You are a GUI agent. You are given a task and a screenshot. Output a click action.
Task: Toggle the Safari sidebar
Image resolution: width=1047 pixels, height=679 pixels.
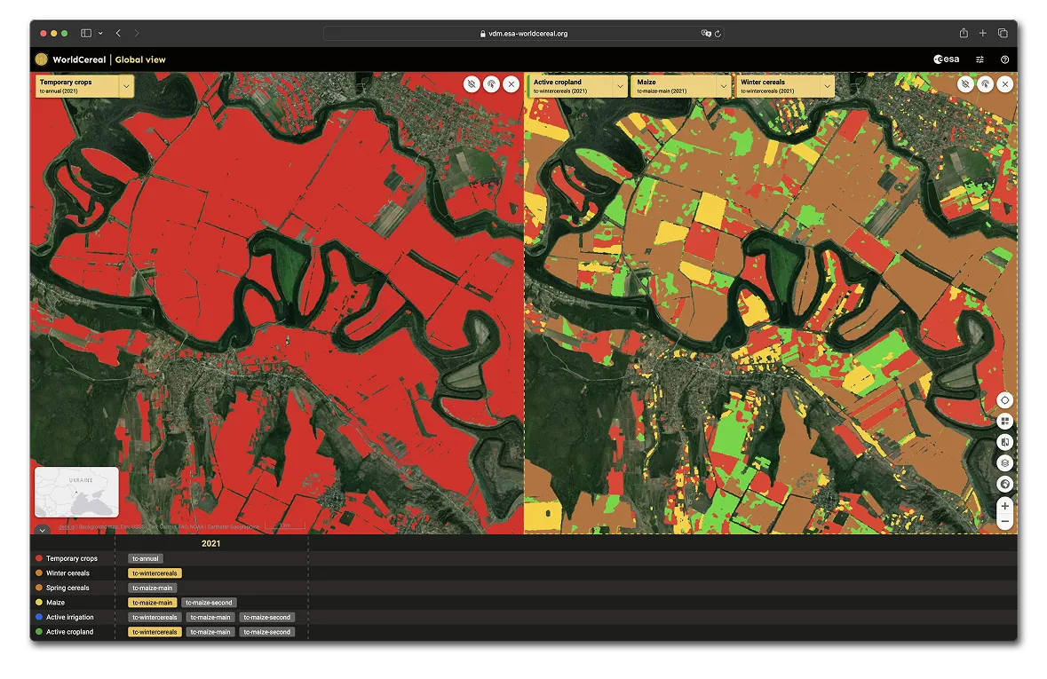tap(86, 33)
